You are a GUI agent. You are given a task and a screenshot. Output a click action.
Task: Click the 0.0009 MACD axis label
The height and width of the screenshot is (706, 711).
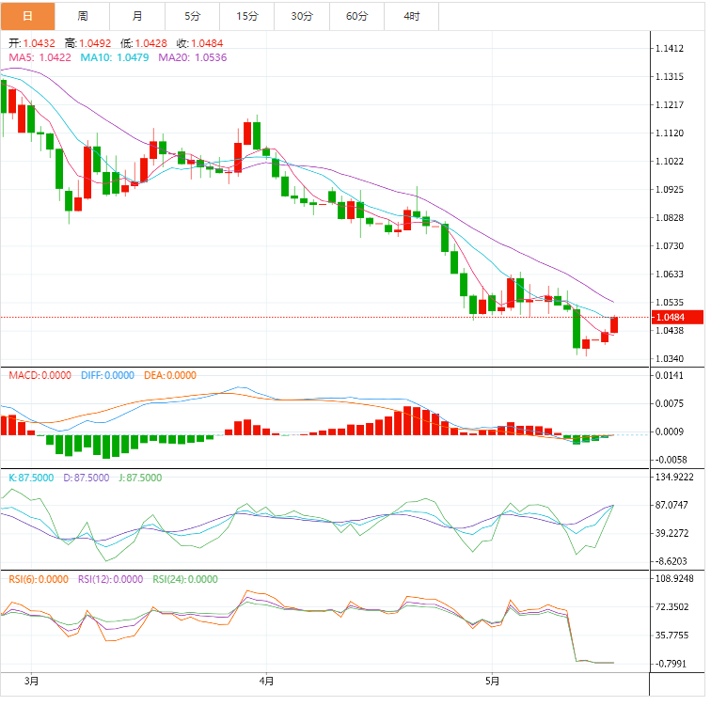pos(670,431)
